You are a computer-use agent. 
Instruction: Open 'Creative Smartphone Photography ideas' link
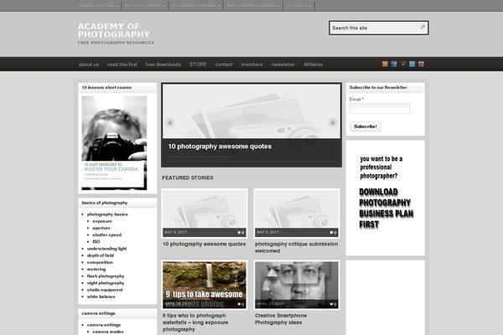tap(281, 319)
